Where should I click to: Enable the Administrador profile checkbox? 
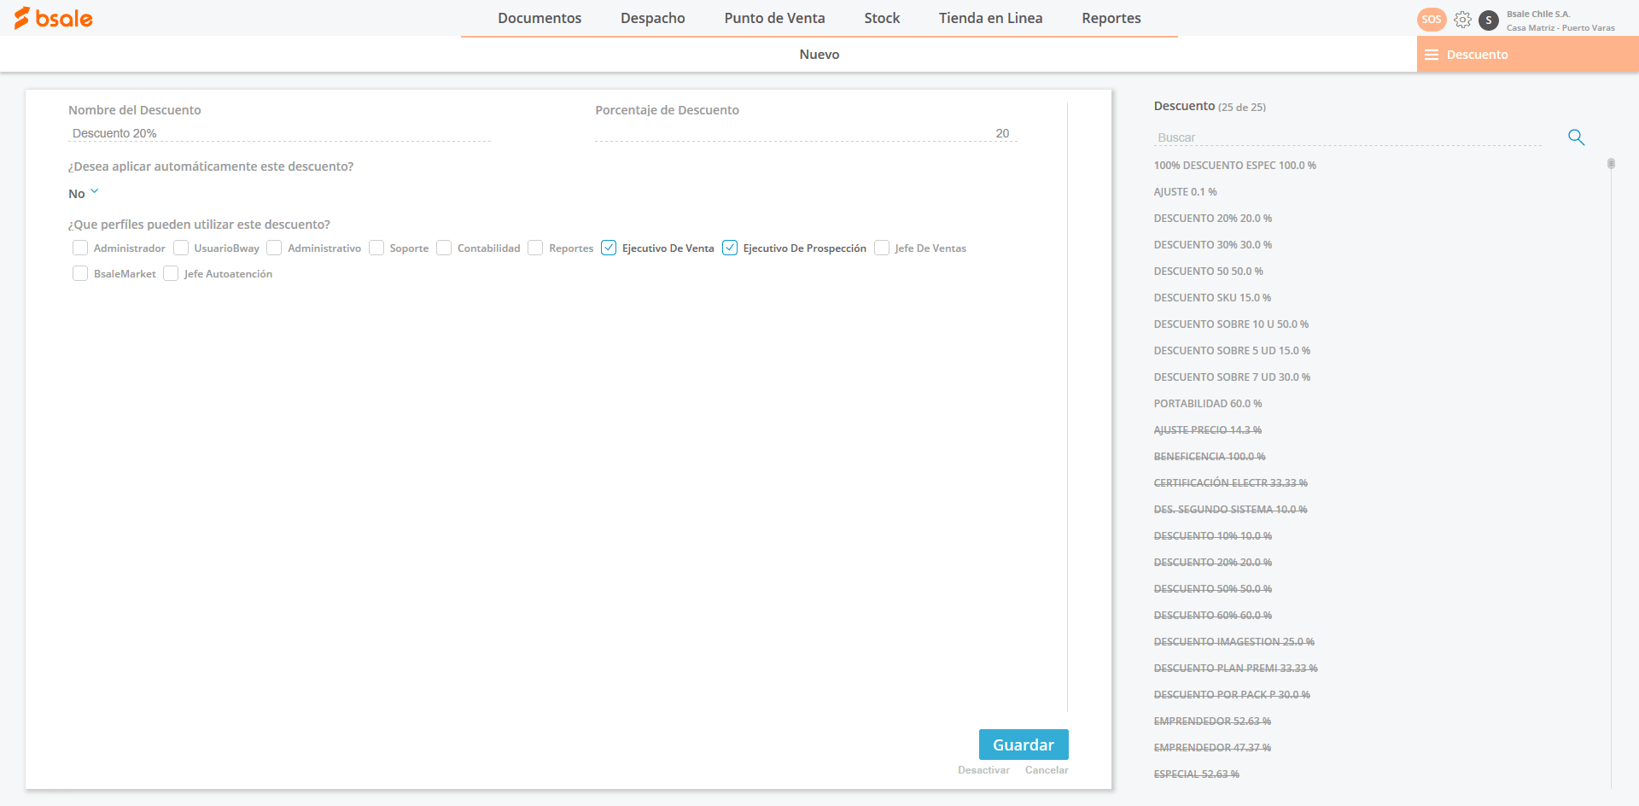(80, 248)
